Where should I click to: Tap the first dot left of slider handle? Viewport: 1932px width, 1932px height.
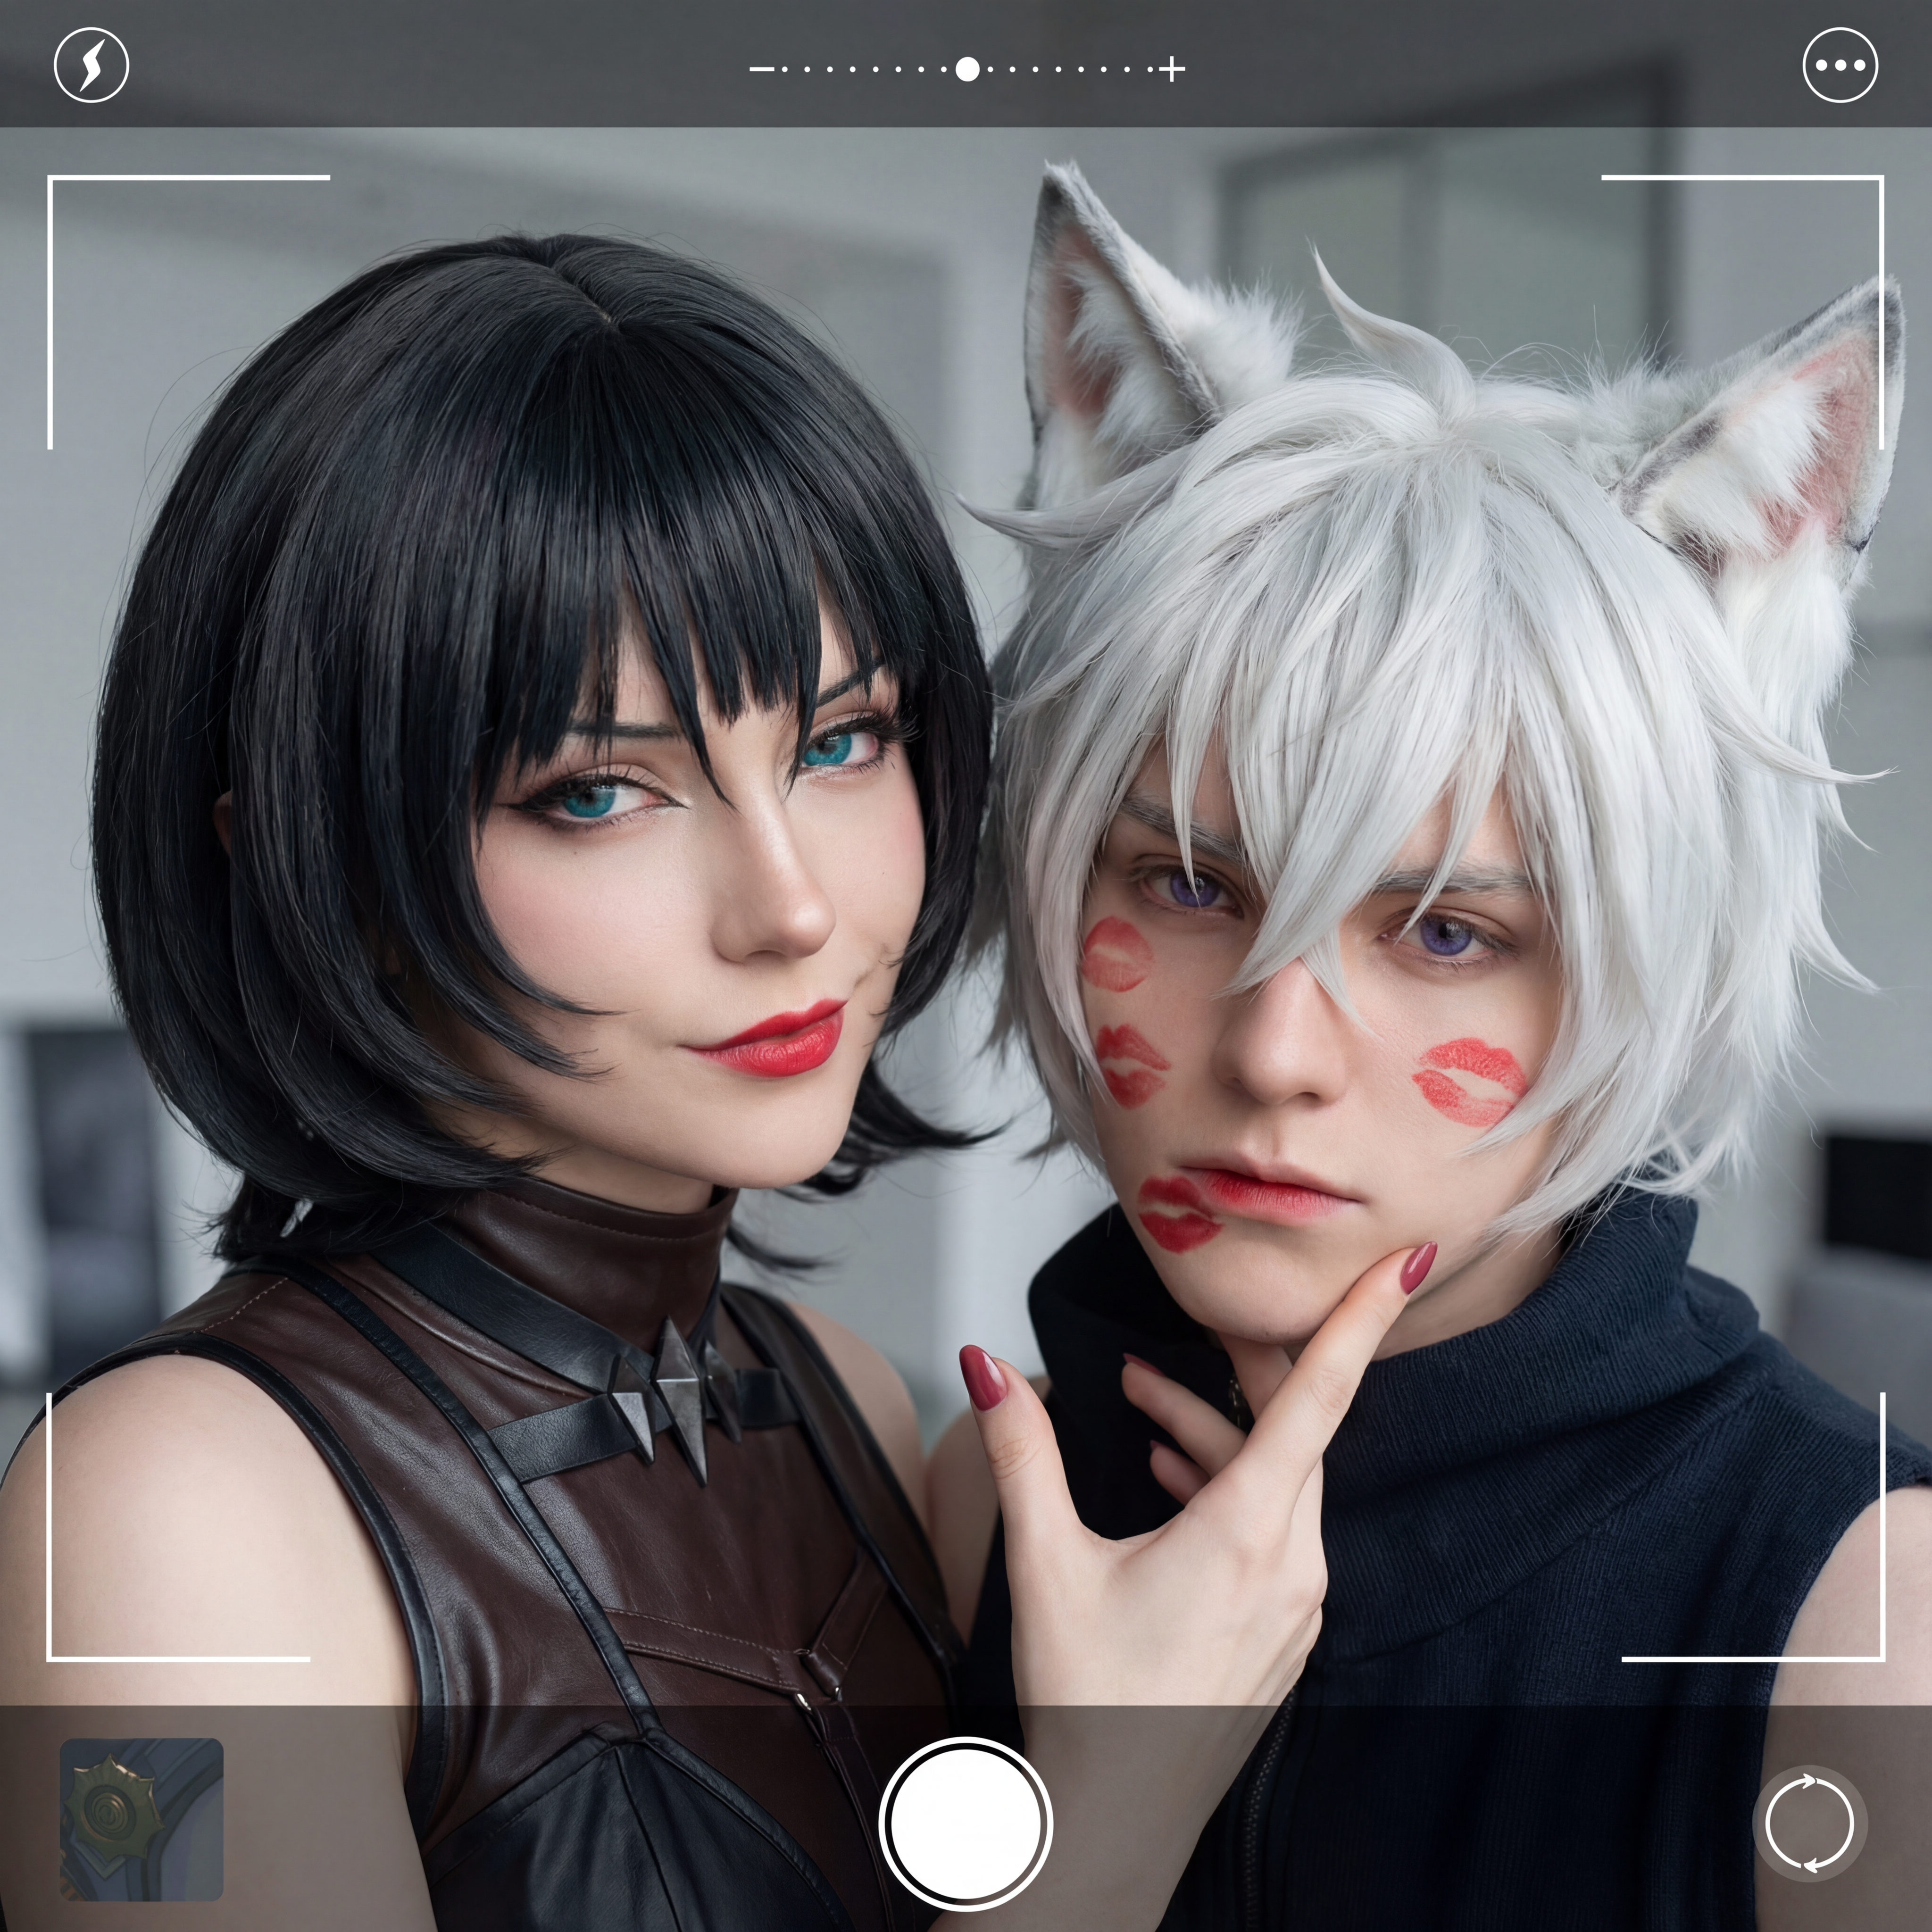point(944,70)
